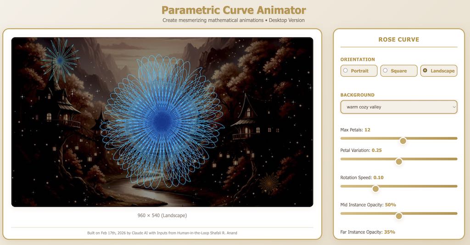Click the large blue rose curve center
Screen dimensions: 470x245
pyautogui.click(x=162, y=122)
